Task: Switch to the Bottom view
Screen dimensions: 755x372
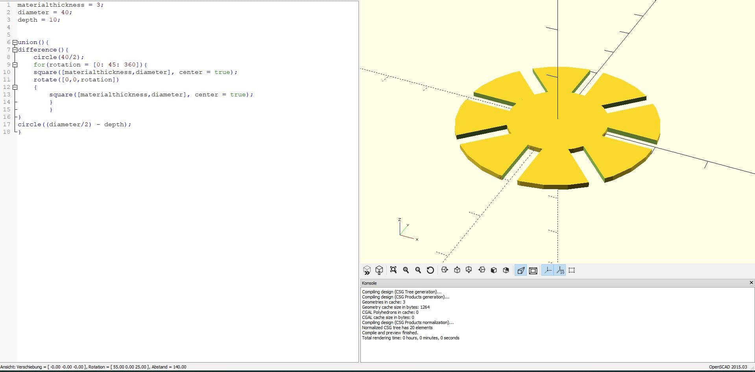Action: (x=469, y=270)
